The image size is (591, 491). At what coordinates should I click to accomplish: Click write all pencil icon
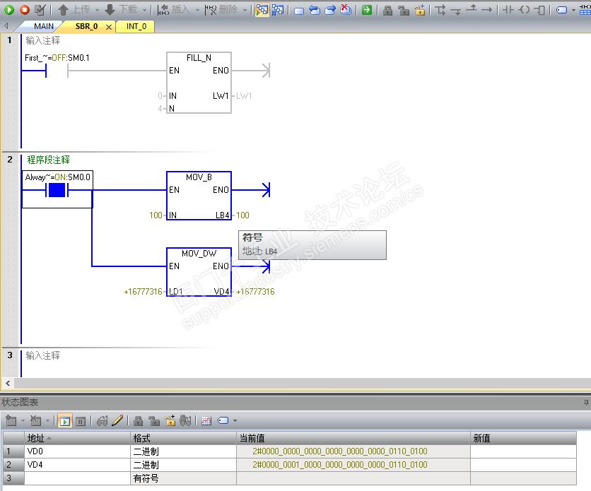click(x=117, y=420)
